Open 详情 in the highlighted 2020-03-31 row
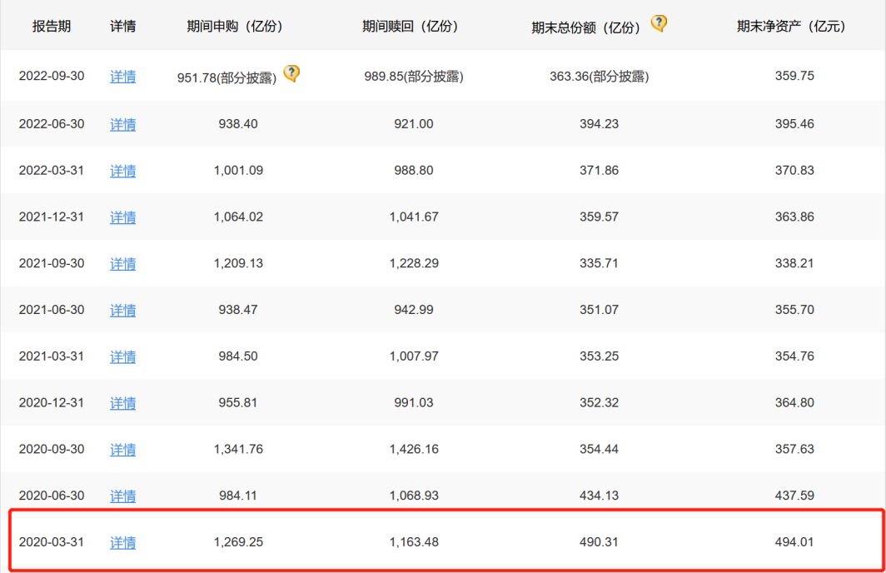The image size is (886, 573). (122, 543)
